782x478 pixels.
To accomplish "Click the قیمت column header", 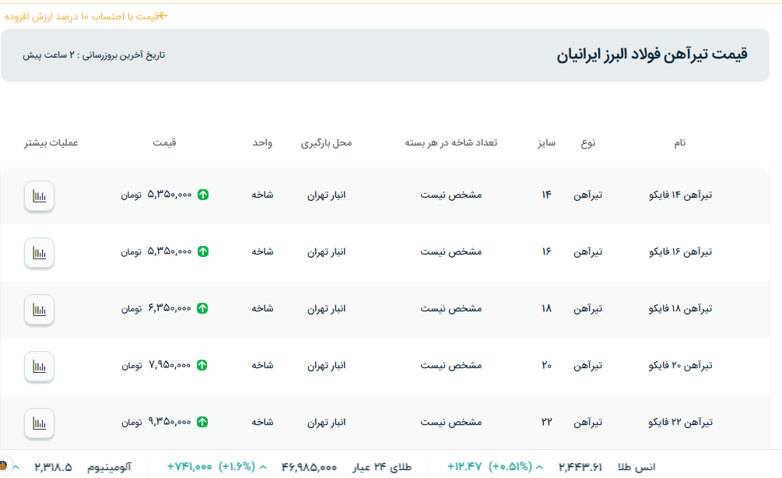I will [164, 143].
